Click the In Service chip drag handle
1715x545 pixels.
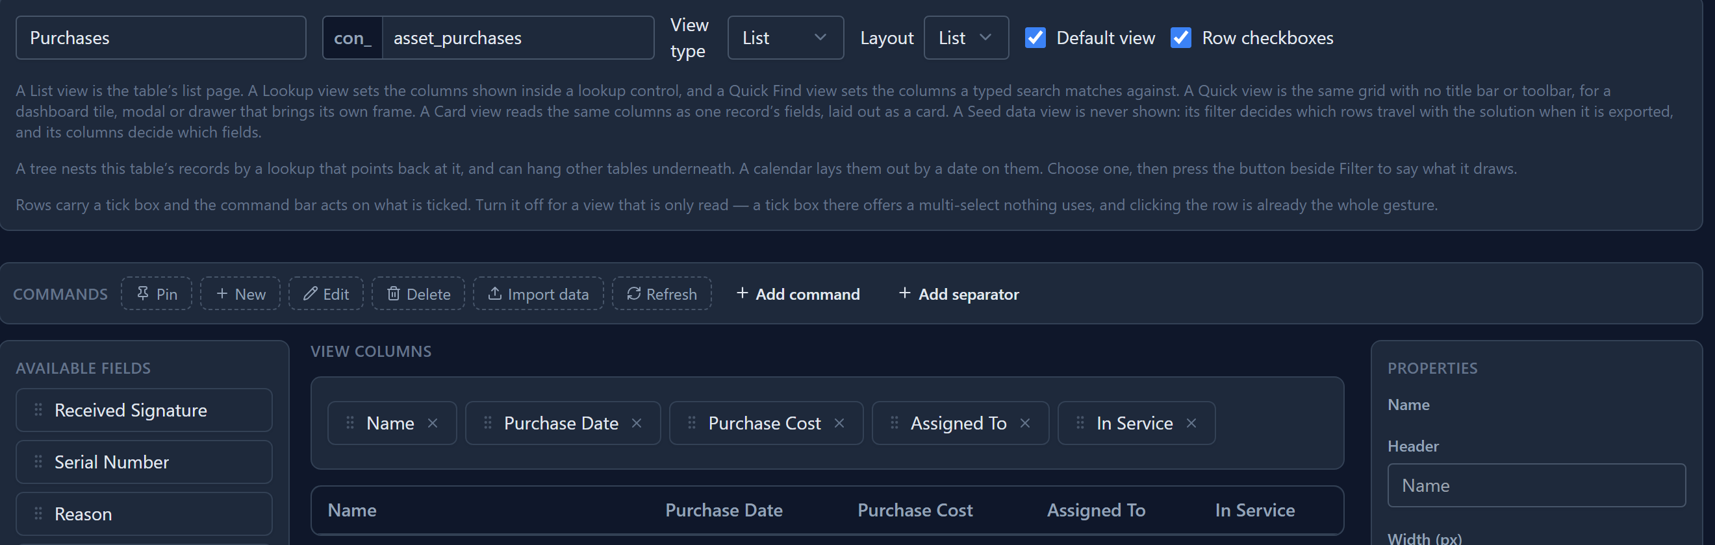click(x=1080, y=423)
